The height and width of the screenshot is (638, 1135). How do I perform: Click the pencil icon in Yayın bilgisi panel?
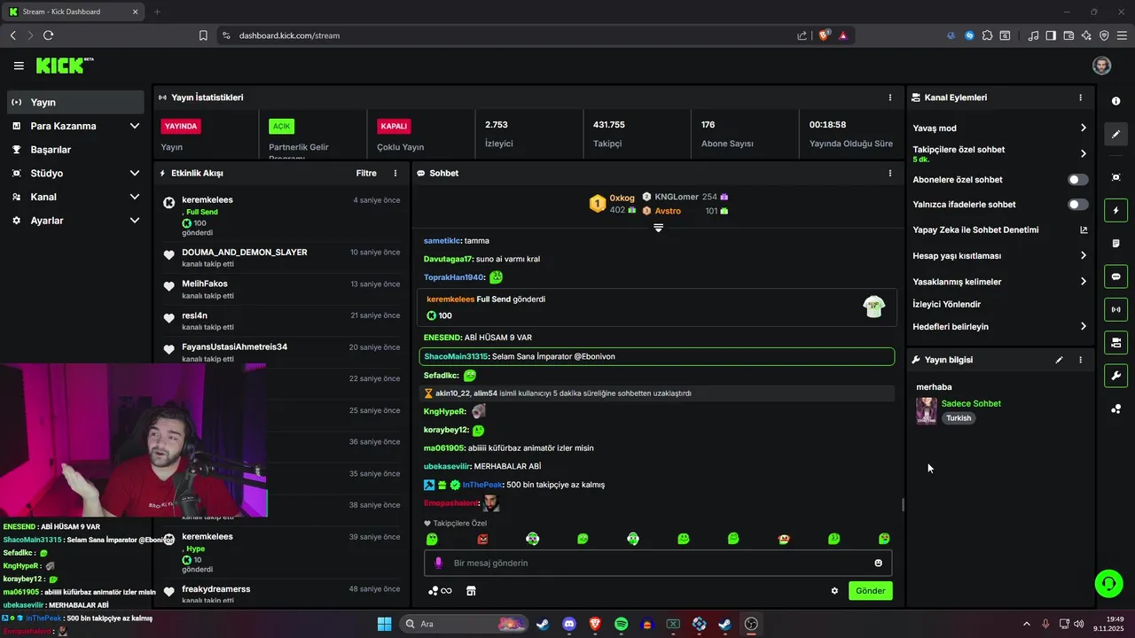(x=1059, y=360)
